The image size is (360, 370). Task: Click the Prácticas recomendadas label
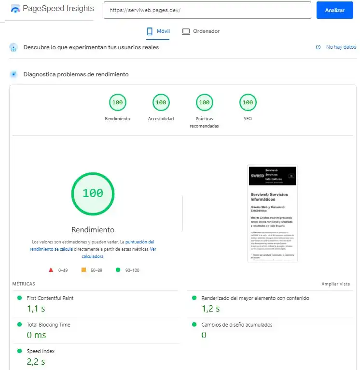pyautogui.click(x=204, y=122)
